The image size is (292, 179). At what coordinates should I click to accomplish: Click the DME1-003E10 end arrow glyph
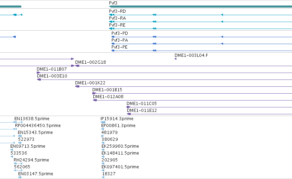39,80
